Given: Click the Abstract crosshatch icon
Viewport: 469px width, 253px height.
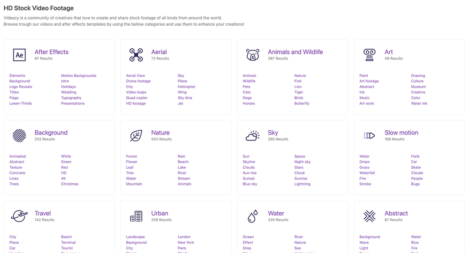Looking at the screenshot, I should pos(369,216).
